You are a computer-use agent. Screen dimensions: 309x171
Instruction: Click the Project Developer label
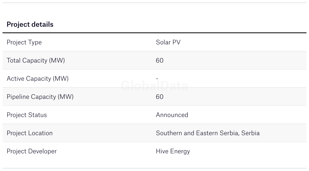pos(32,151)
